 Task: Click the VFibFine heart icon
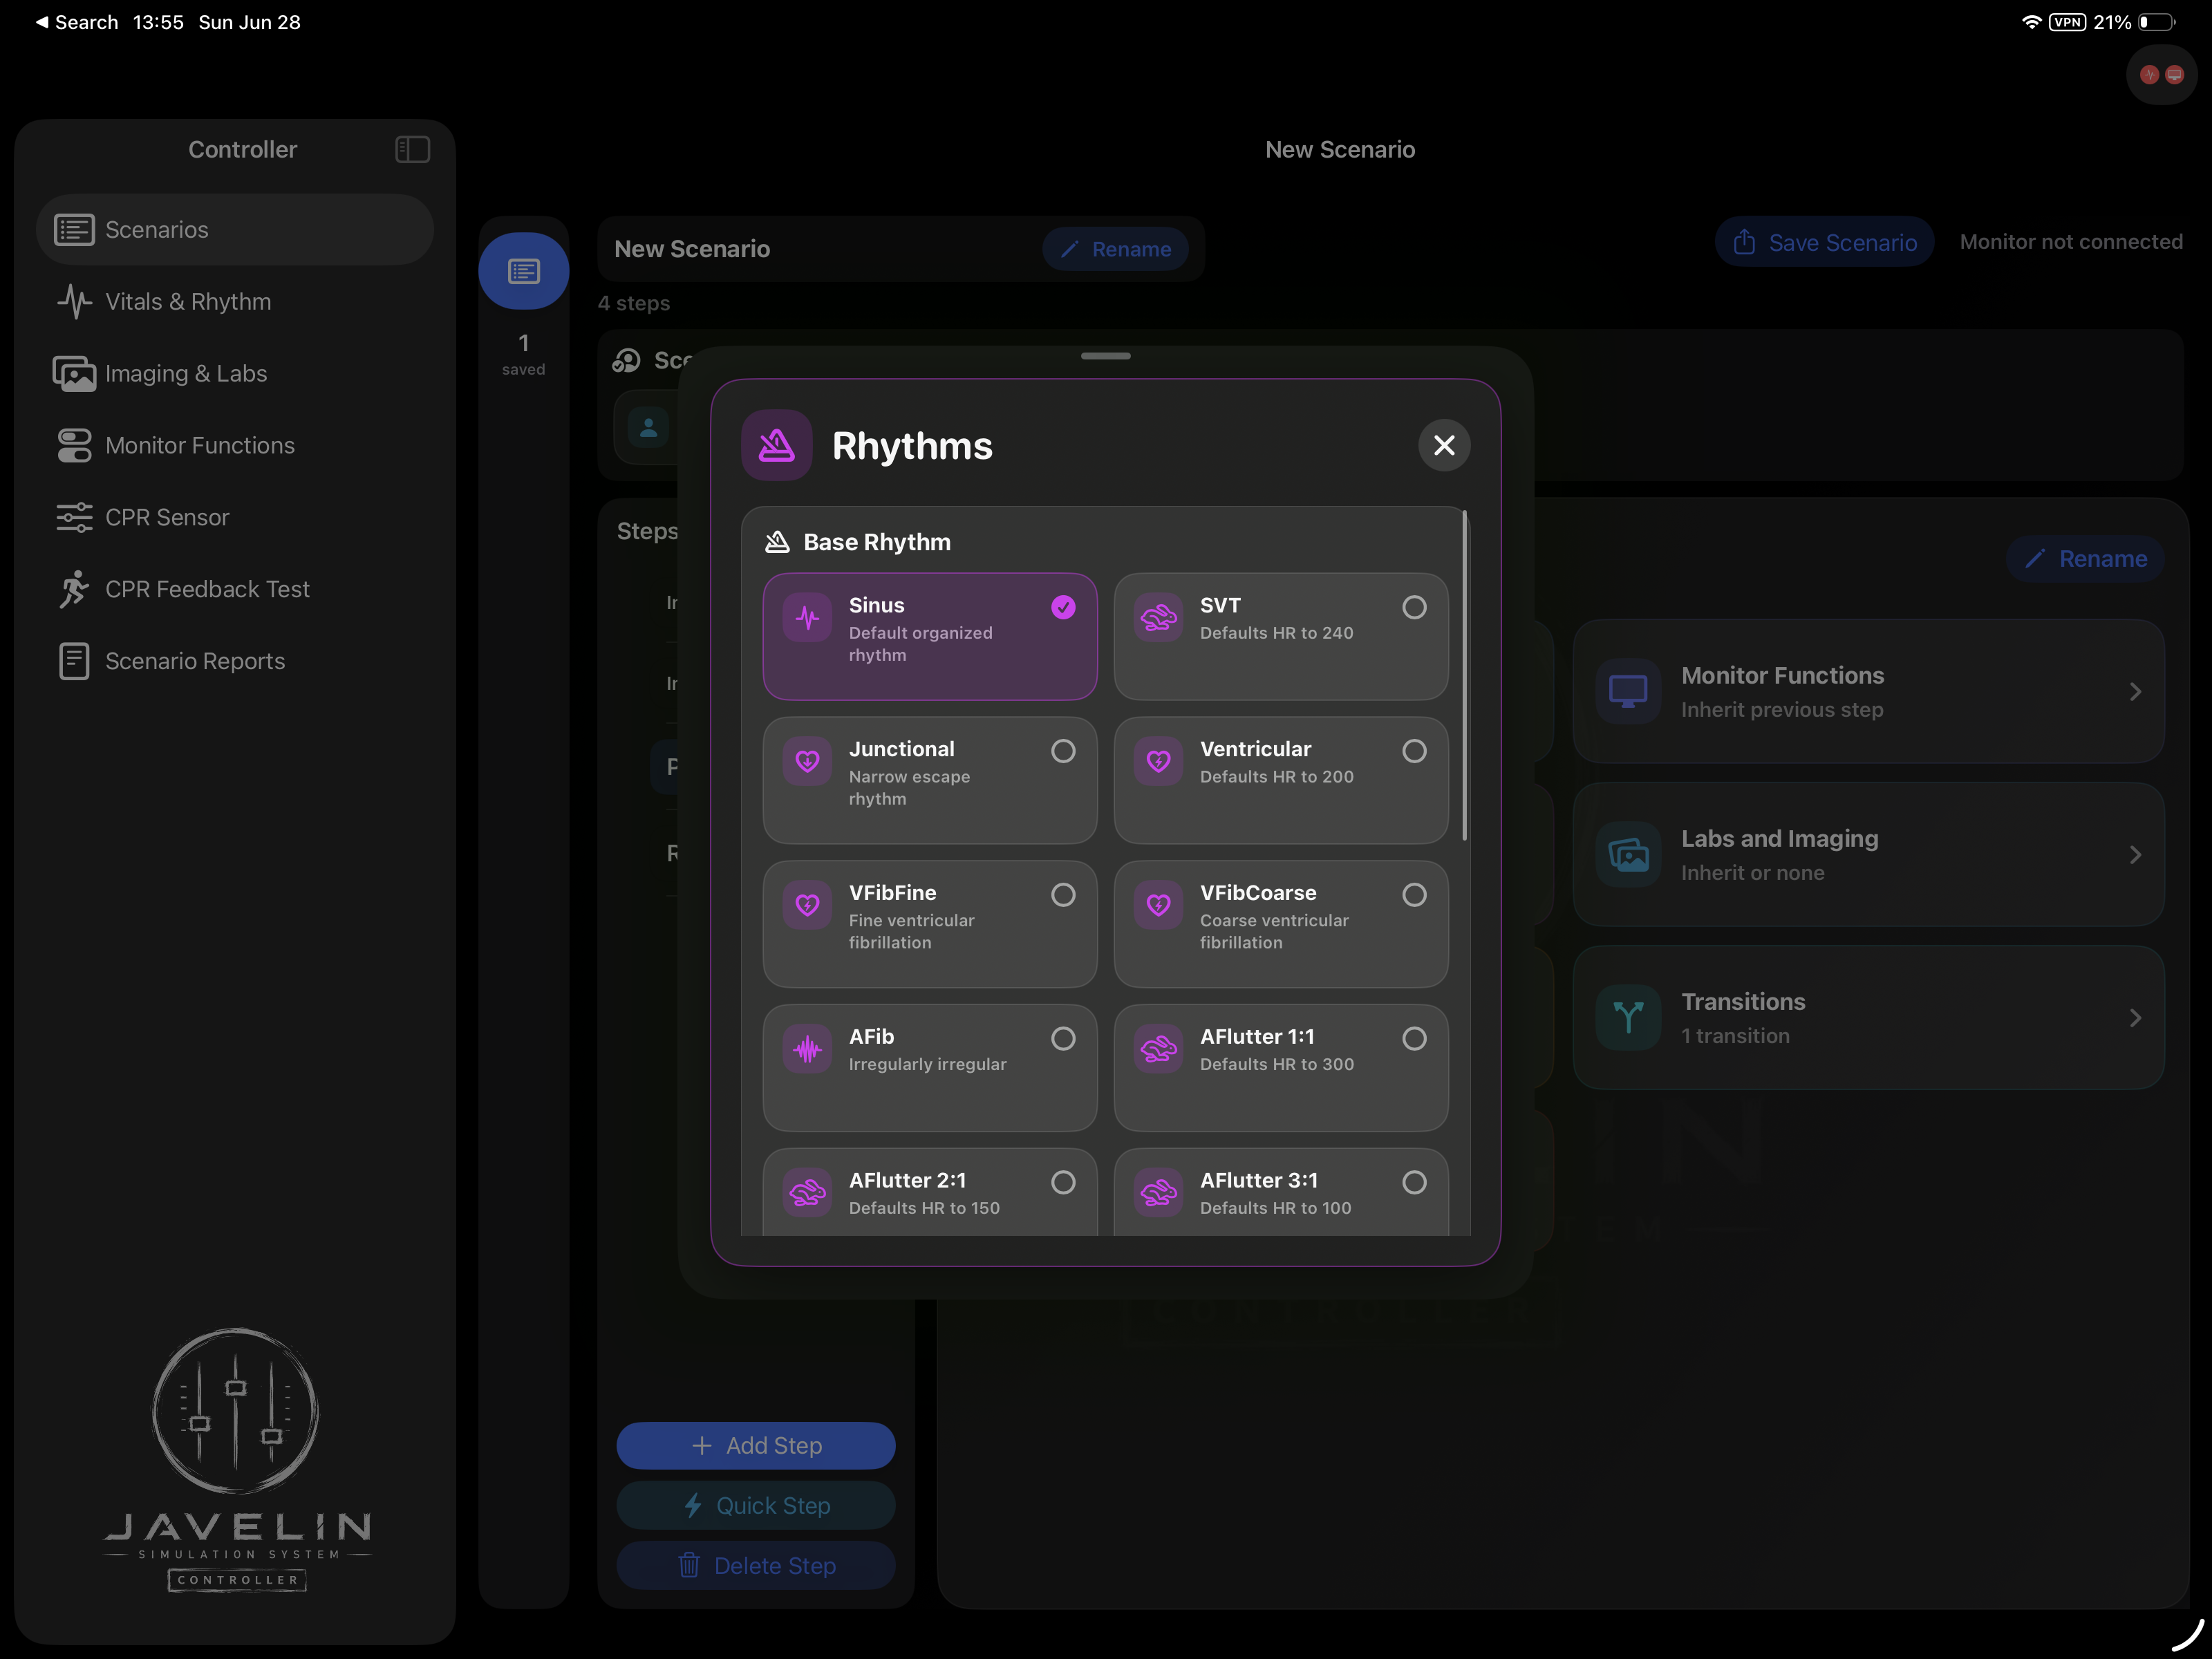pos(807,906)
